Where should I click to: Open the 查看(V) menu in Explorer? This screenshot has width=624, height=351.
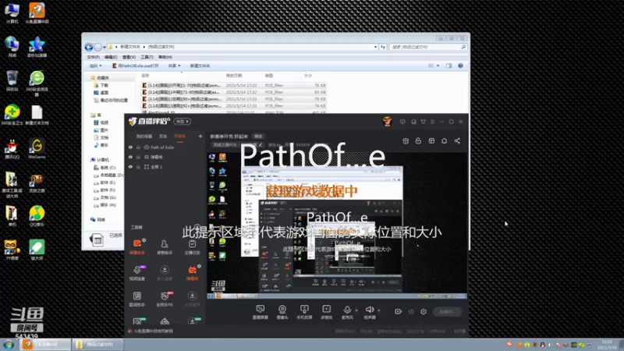click(129, 57)
